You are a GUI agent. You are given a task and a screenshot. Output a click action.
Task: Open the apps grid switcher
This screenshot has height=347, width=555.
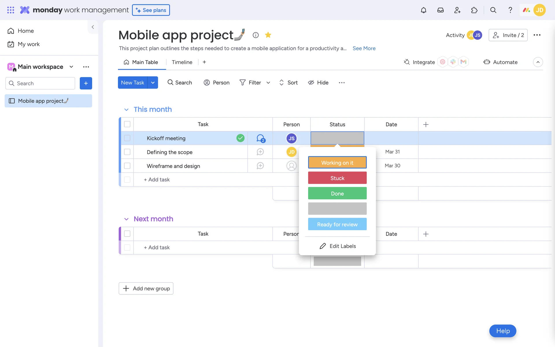click(11, 10)
